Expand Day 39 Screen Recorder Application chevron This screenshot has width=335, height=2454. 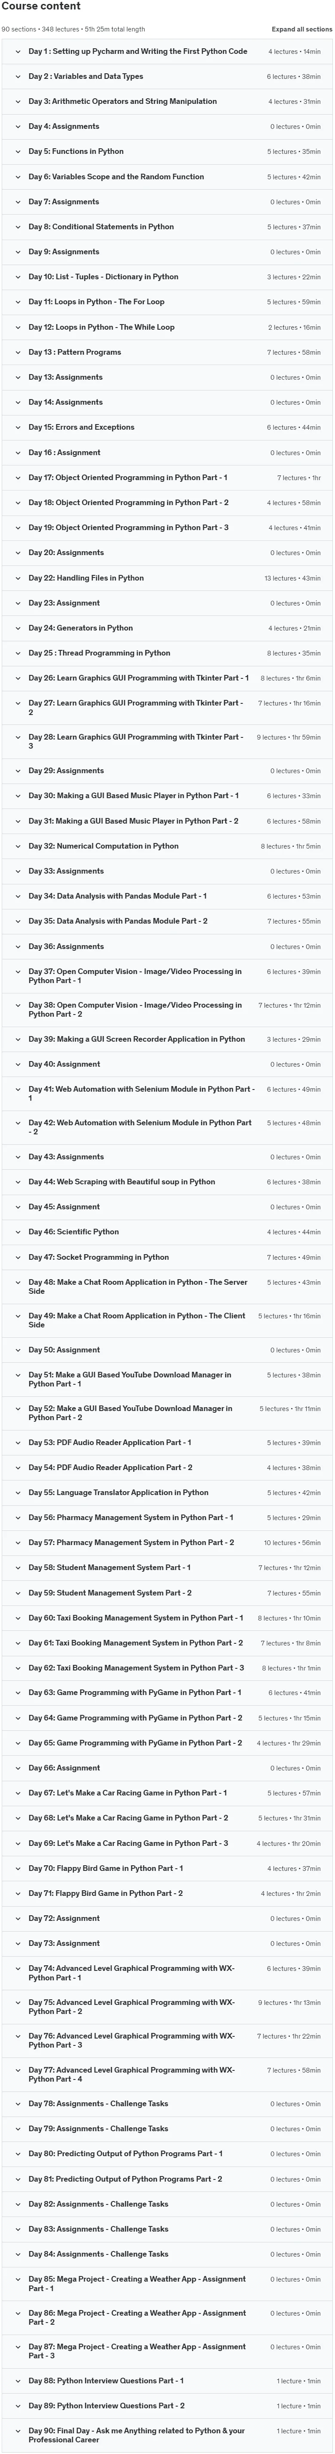pyautogui.click(x=17, y=1040)
